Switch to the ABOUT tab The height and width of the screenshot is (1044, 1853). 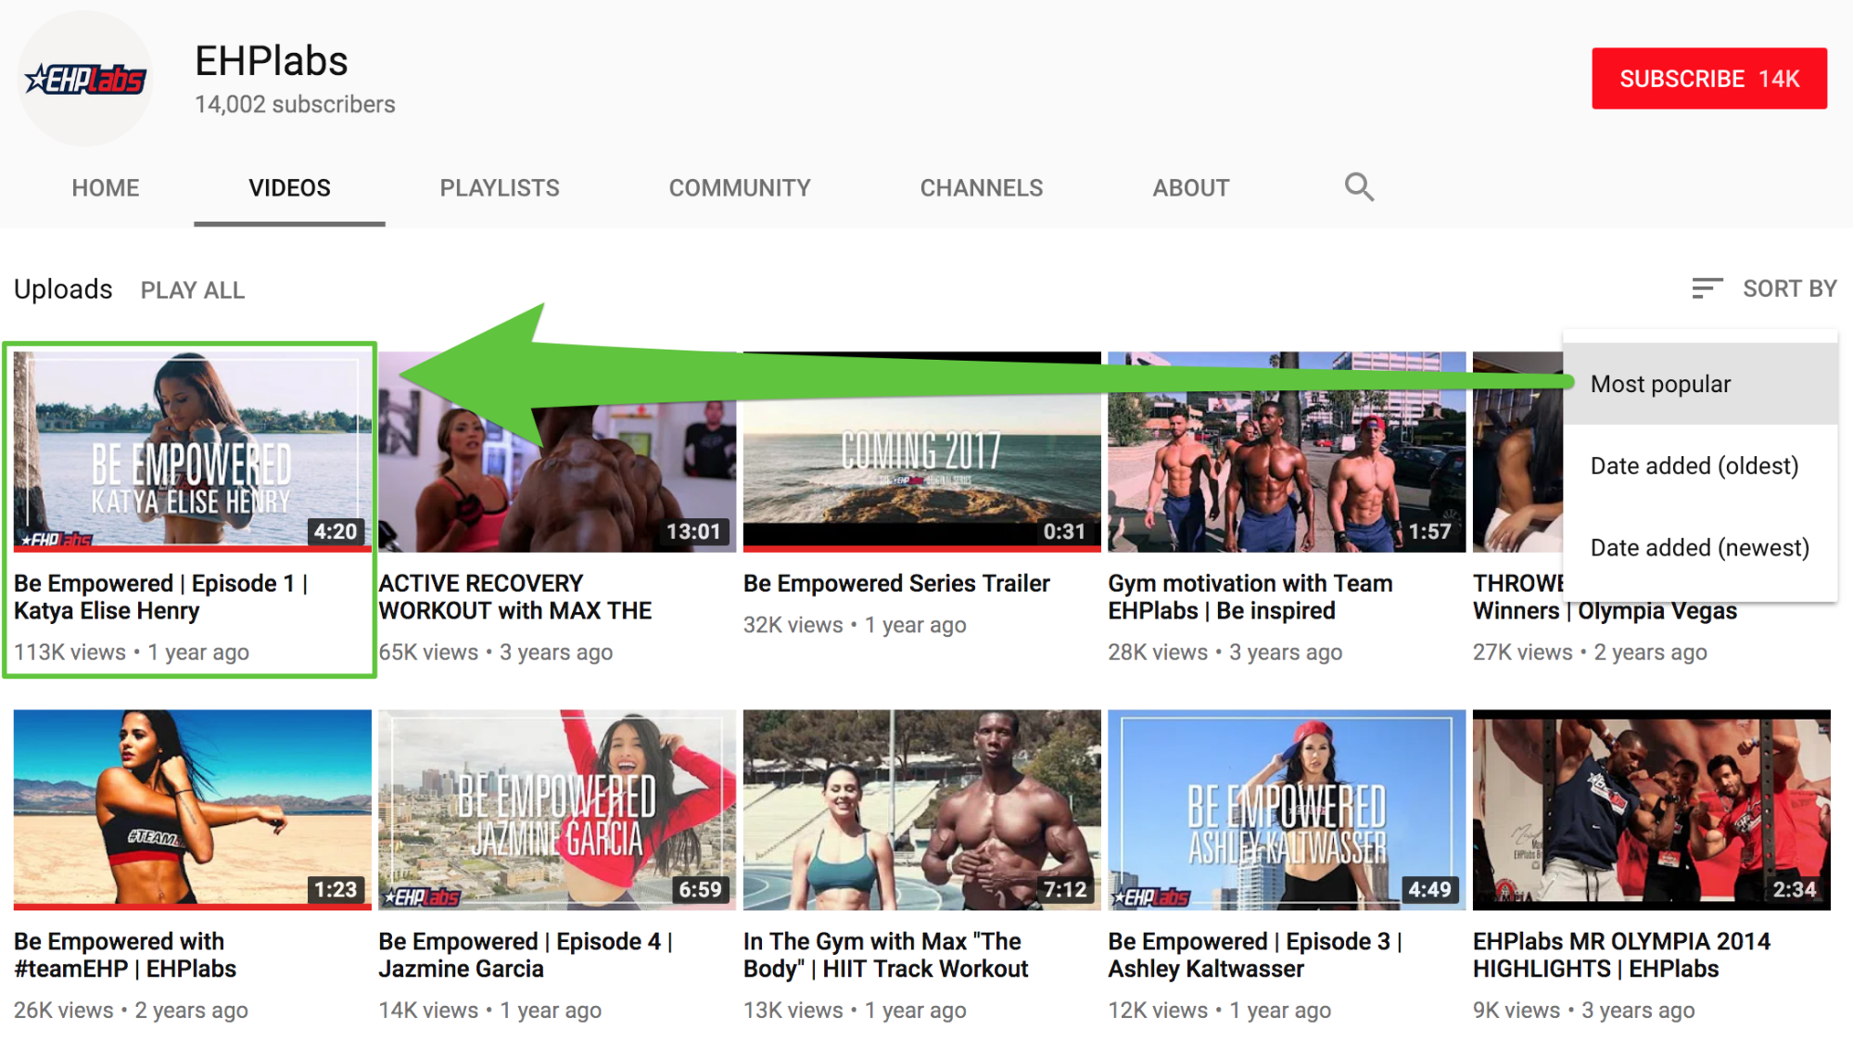[1191, 188]
